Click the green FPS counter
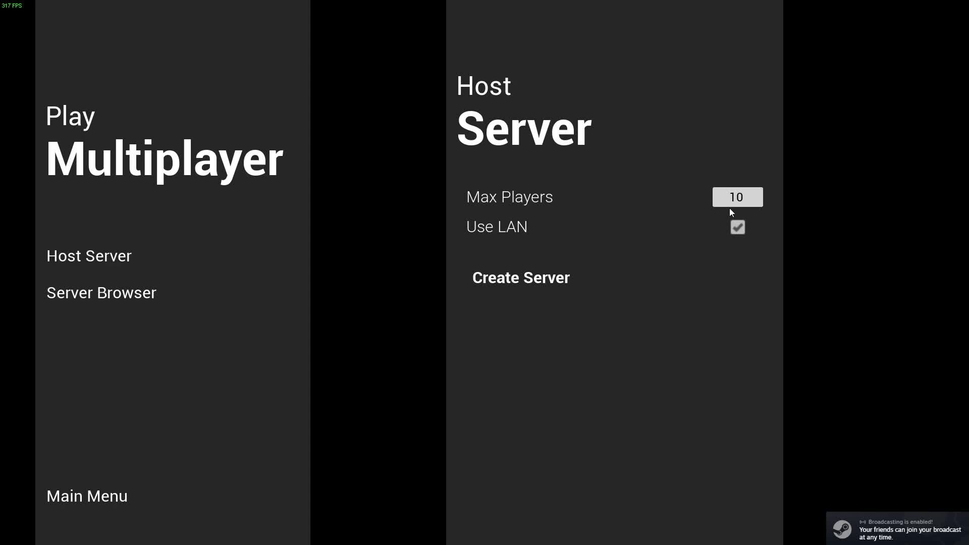Screen dimensions: 969x545 12,6
